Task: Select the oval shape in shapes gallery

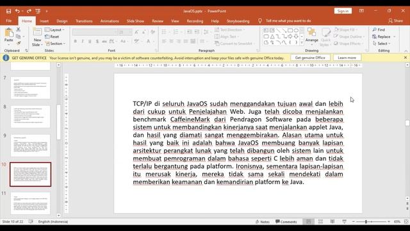Action: click(296, 30)
